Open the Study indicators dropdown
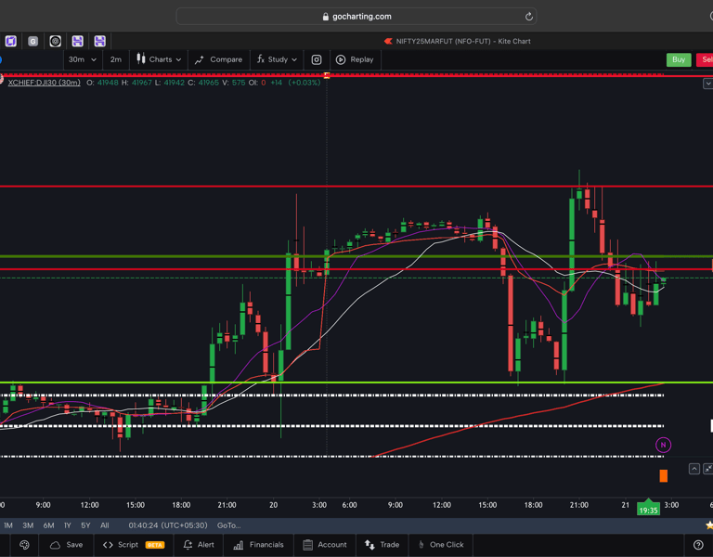This screenshot has width=713, height=557. click(x=277, y=59)
